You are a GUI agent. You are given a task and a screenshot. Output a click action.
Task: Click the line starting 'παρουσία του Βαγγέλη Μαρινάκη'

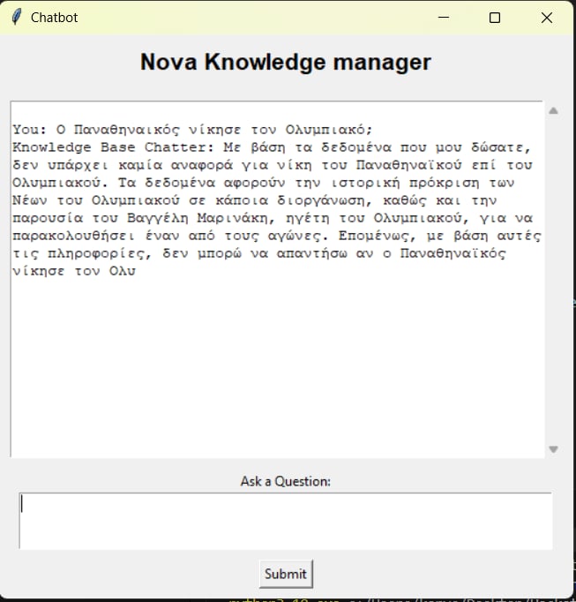(273, 218)
